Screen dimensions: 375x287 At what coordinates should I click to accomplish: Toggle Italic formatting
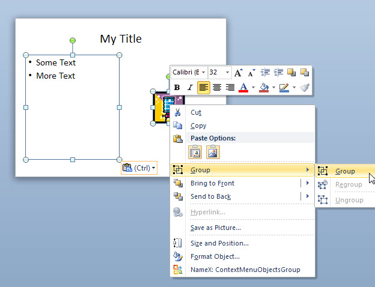point(190,88)
